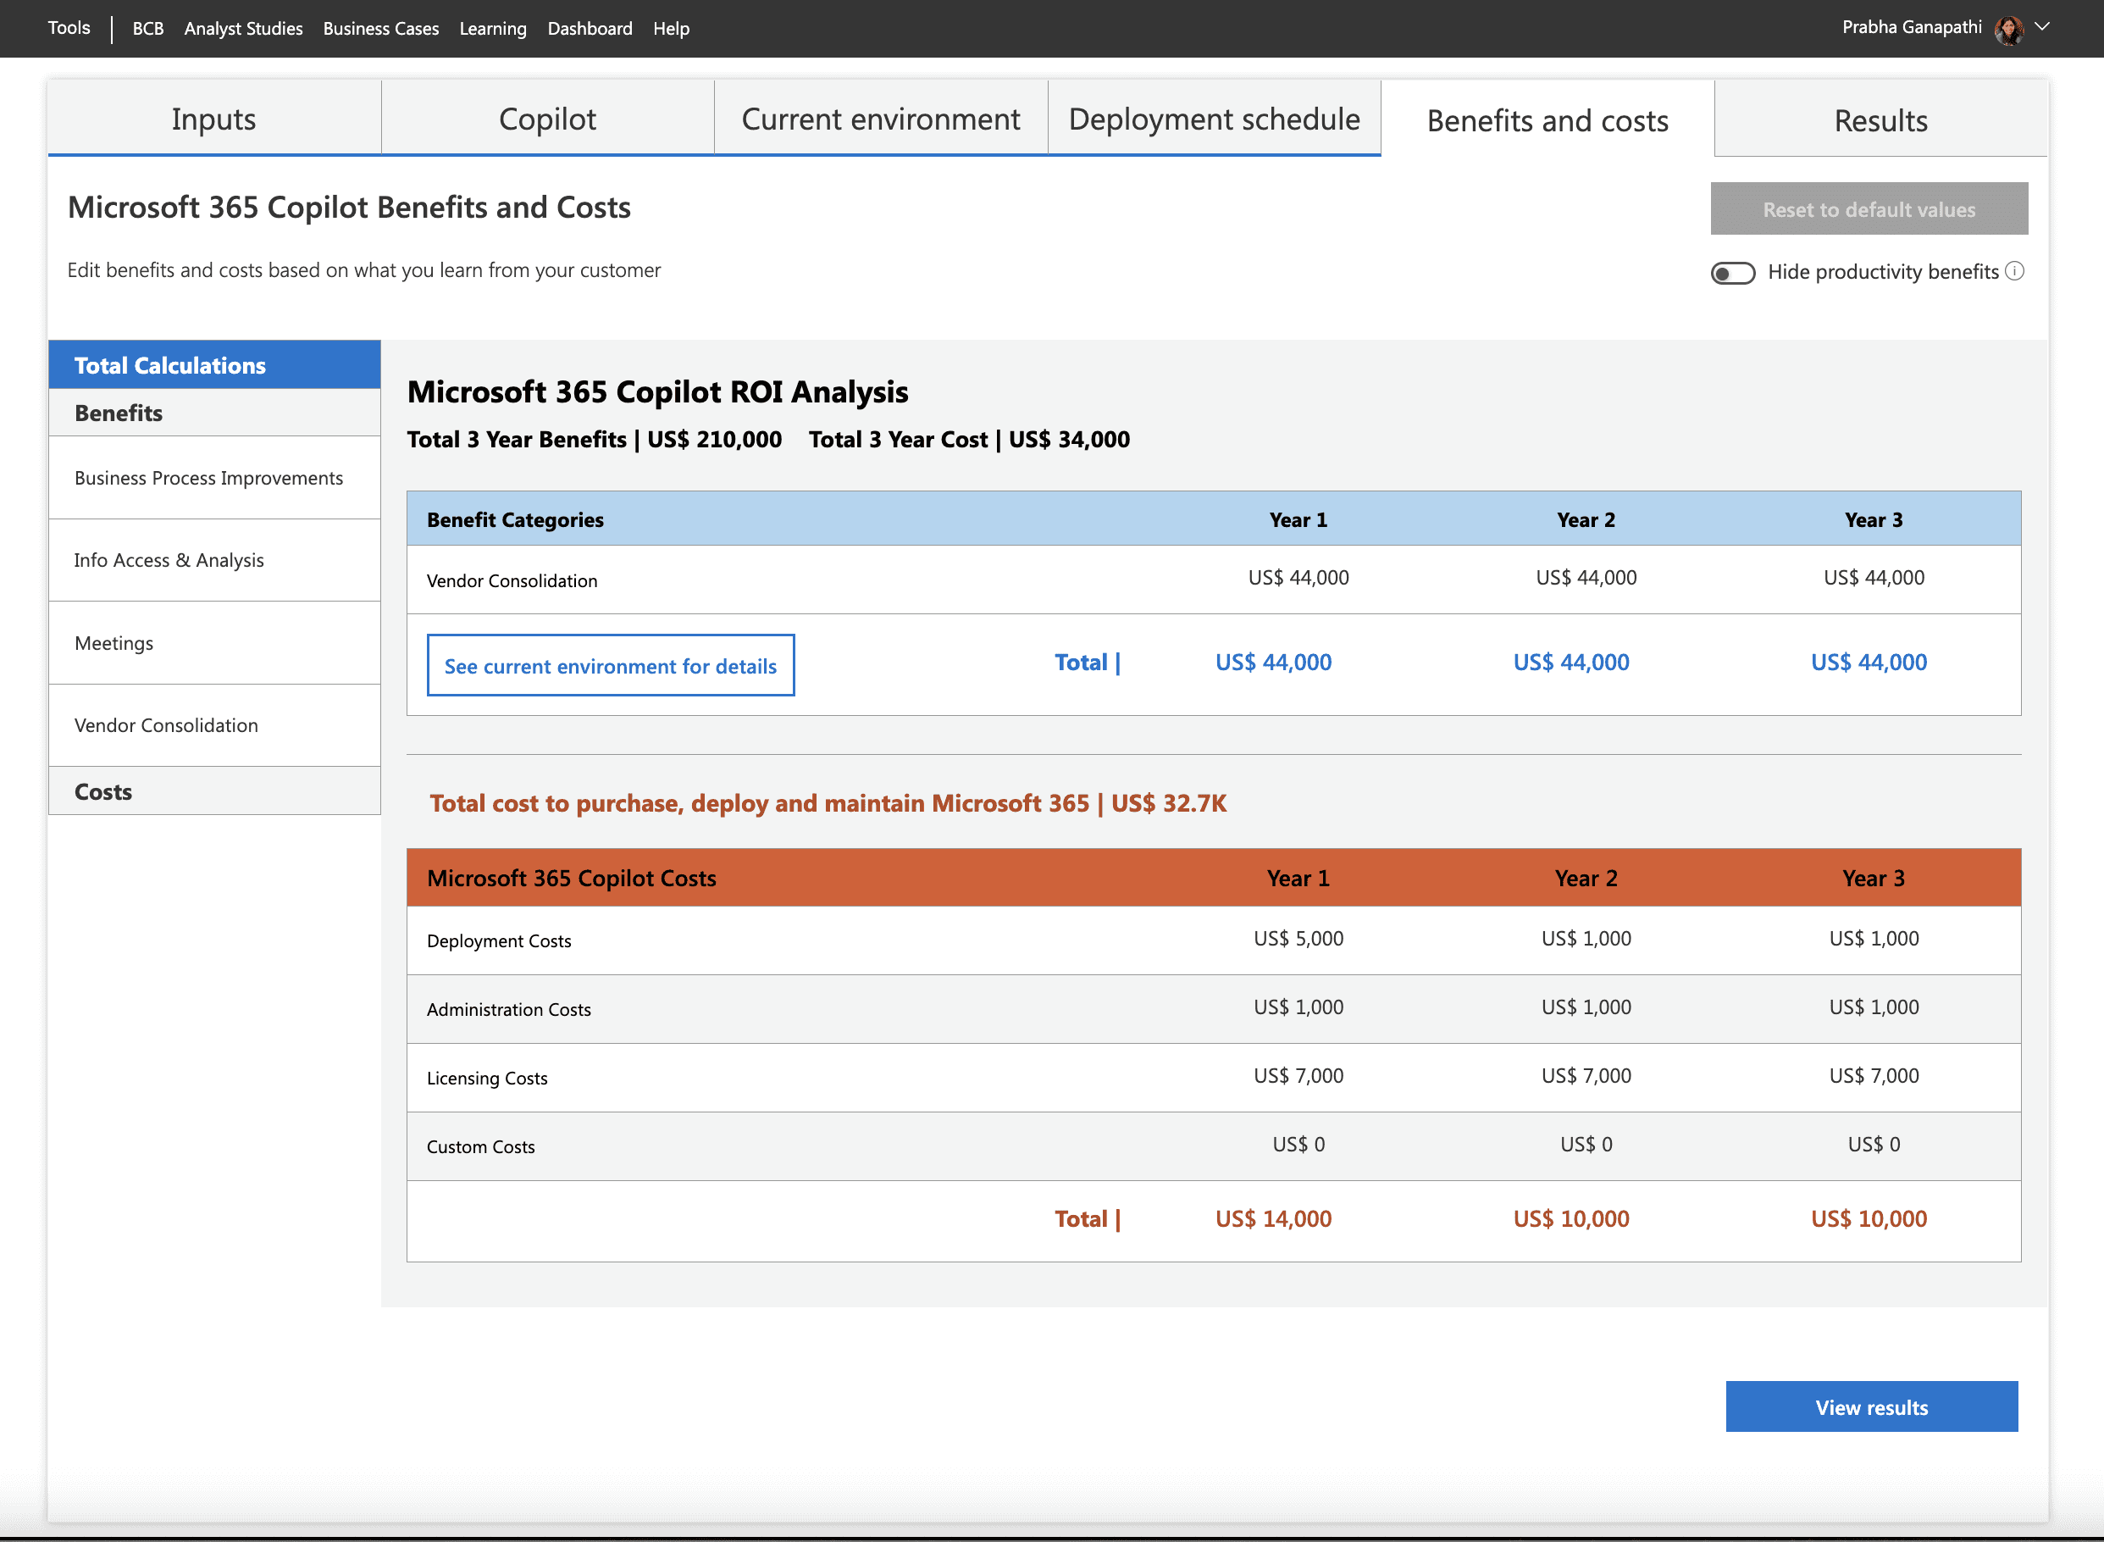Select Info Access & Analysis
2104x1542 pixels.
coord(213,560)
